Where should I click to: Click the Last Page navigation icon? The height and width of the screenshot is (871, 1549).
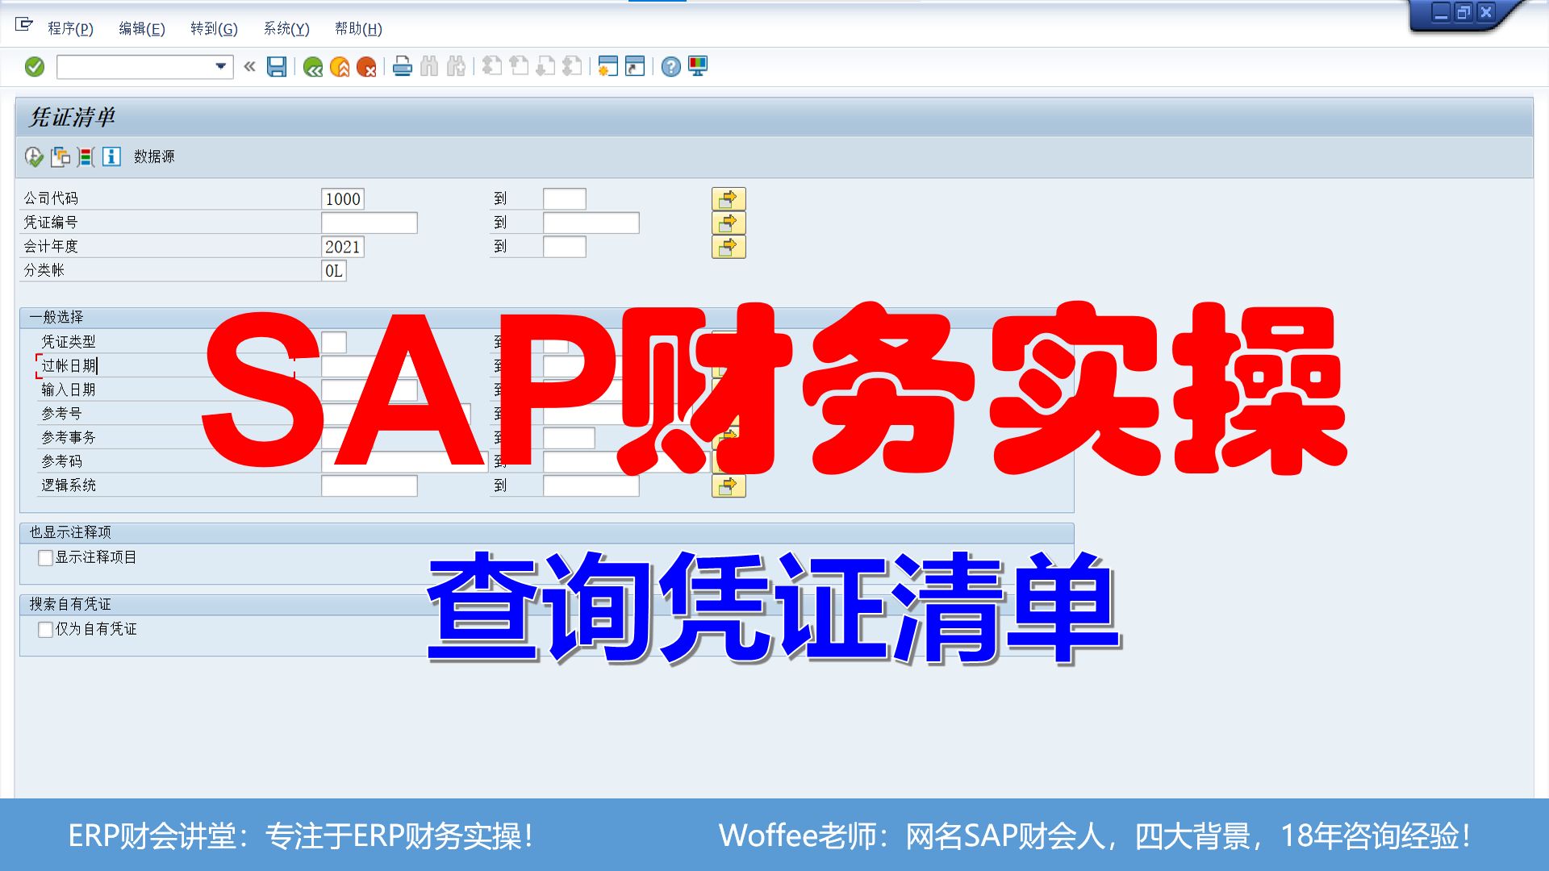tap(573, 67)
